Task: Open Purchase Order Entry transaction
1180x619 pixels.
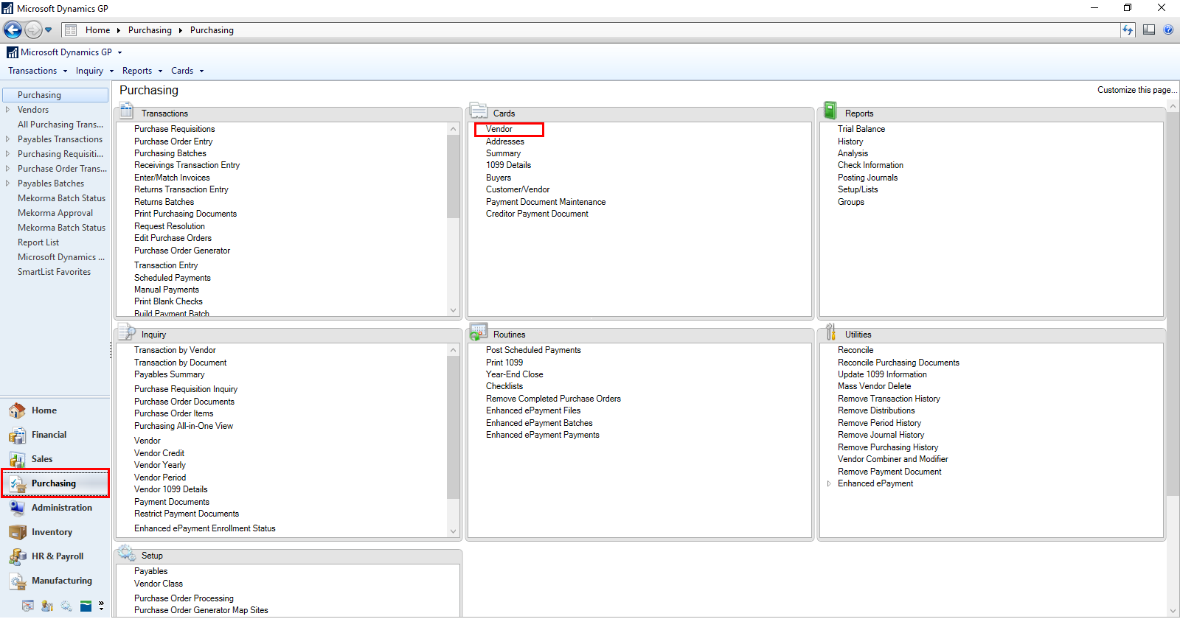Action: (173, 141)
